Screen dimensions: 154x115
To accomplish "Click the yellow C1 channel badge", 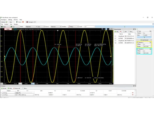I will (x=13, y=29).
